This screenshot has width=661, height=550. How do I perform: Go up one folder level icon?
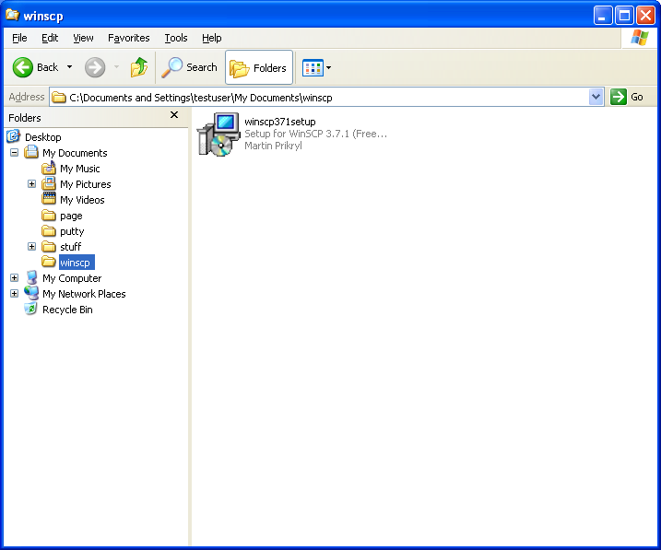coord(139,67)
